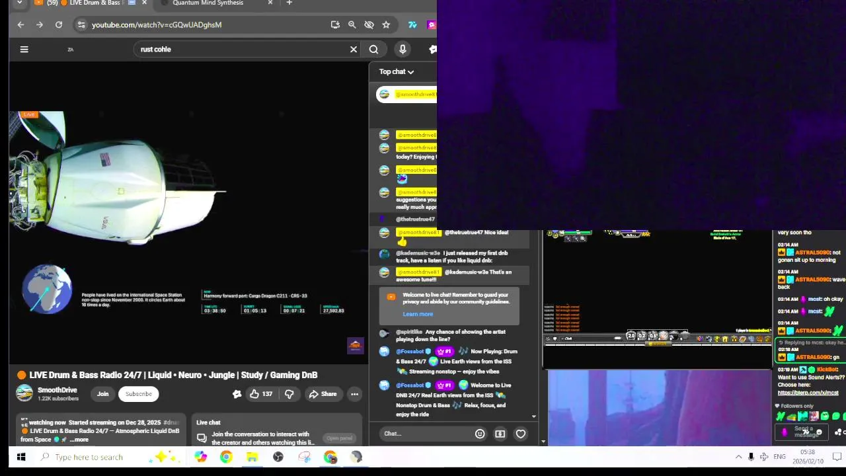This screenshot has height=476, width=846.
Task: Open the blerp.com/x/mcst link in Kick chat
Action: click(x=808, y=393)
